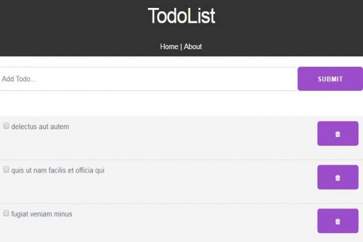
Task: Click the dark header bar background
Action: pos(69,28)
